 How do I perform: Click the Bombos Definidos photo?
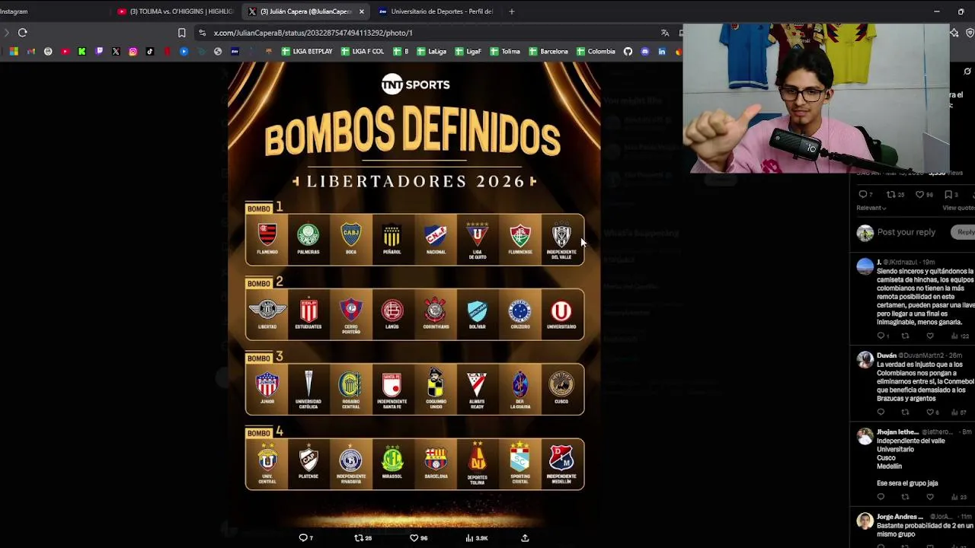click(414, 293)
